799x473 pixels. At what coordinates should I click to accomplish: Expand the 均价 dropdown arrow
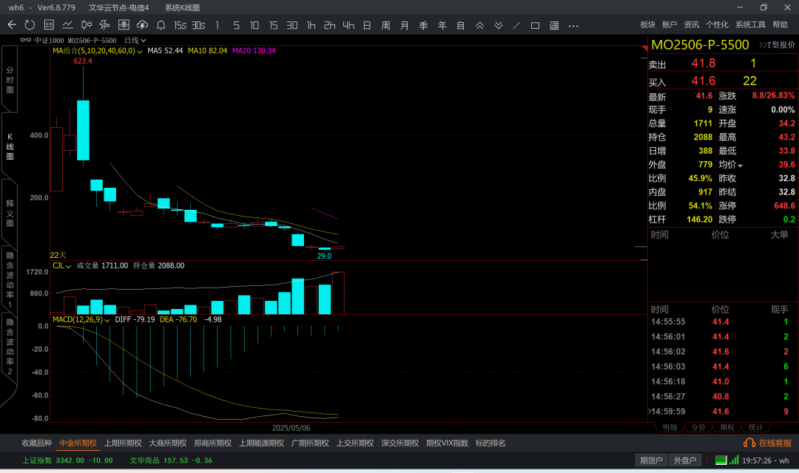tap(740, 166)
